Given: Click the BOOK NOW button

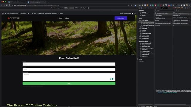Looking at the screenshot, I should 121,18.
